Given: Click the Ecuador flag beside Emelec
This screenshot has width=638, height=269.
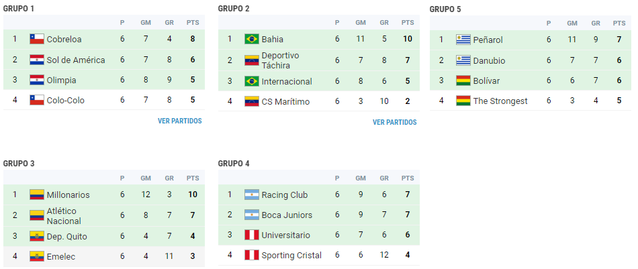Looking at the screenshot, I should click(x=37, y=256).
